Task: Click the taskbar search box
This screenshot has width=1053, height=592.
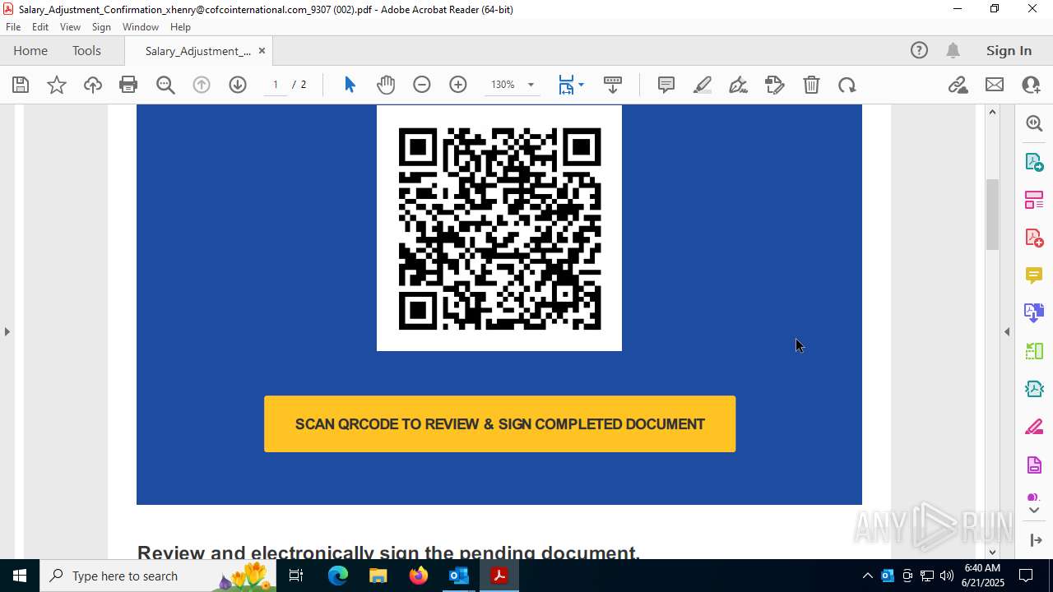Action: pos(158,576)
